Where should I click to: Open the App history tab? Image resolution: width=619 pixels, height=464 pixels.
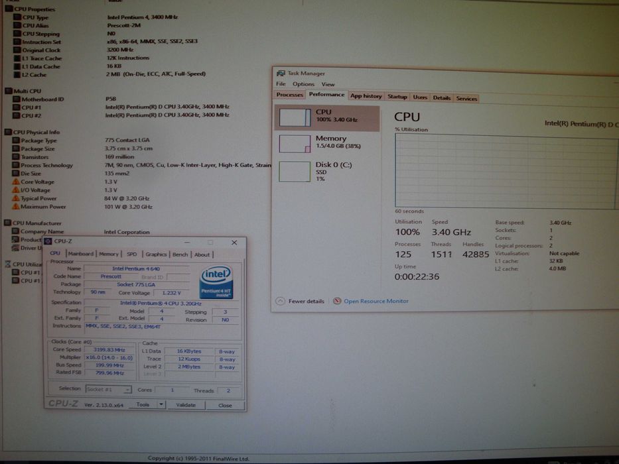tap(366, 96)
